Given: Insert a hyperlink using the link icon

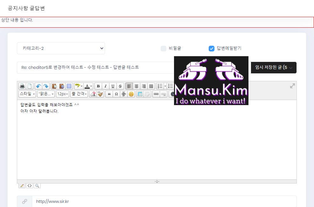Looking at the screenshot, I should pos(156,94).
